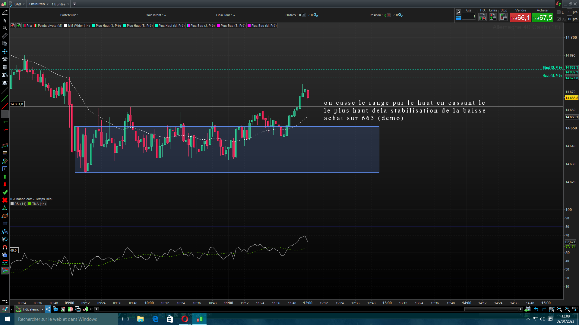Click the blue share icon
Screen dimensions: 579x325
(48, 309)
